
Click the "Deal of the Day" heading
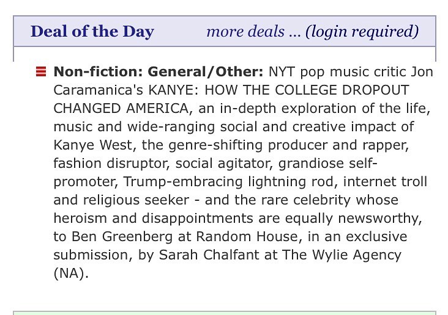coord(92,31)
